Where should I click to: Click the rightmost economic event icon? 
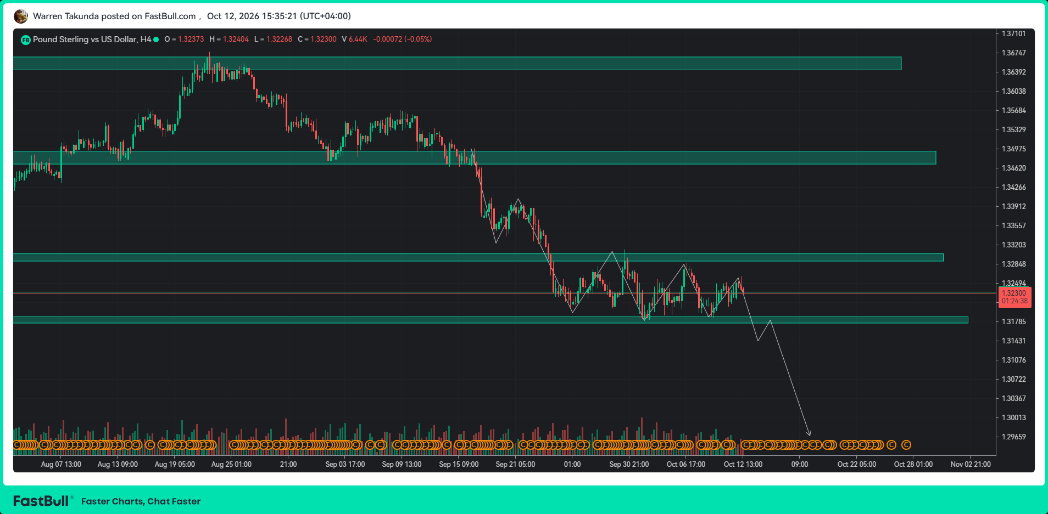[x=906, y=445]
